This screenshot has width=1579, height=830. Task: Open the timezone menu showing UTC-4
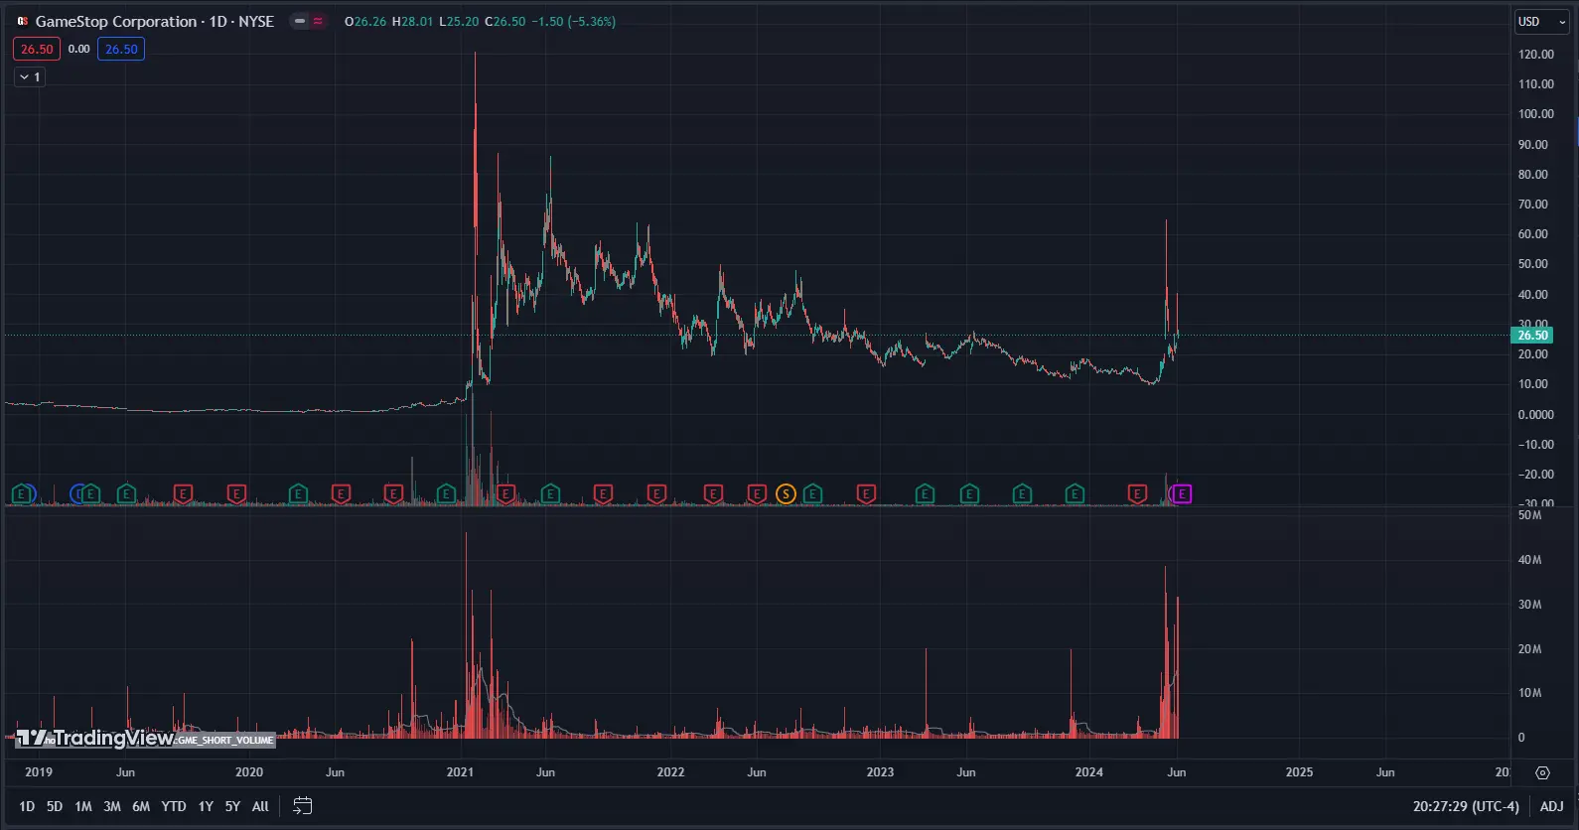(x=1466, y=806)
